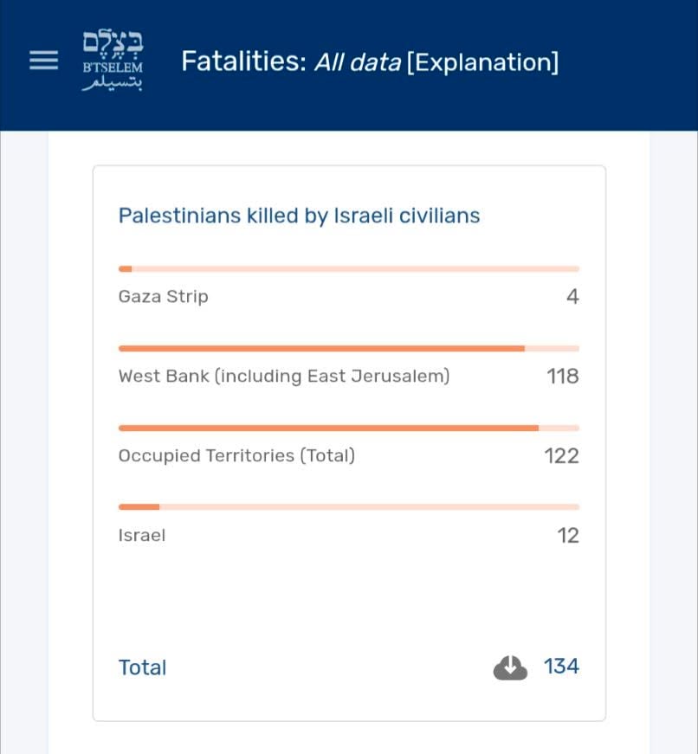Click the total count 134
The height and width of the screenshot is (754, 698).
[x=561, y=667]
